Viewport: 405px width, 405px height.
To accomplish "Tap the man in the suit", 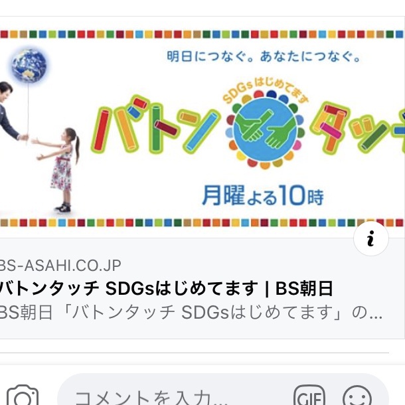I will [12, 112].
